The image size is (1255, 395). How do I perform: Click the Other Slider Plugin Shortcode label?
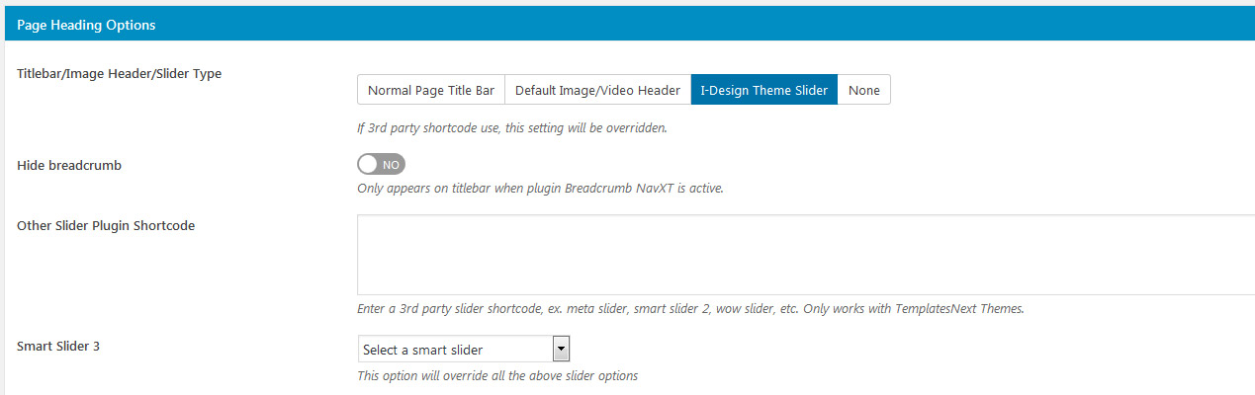(x=106, y=225)
